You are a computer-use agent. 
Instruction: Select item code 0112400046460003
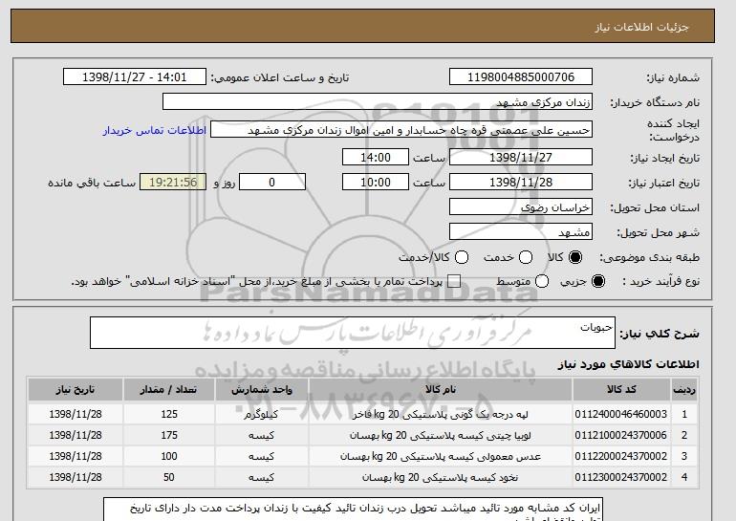click(621, 414)
